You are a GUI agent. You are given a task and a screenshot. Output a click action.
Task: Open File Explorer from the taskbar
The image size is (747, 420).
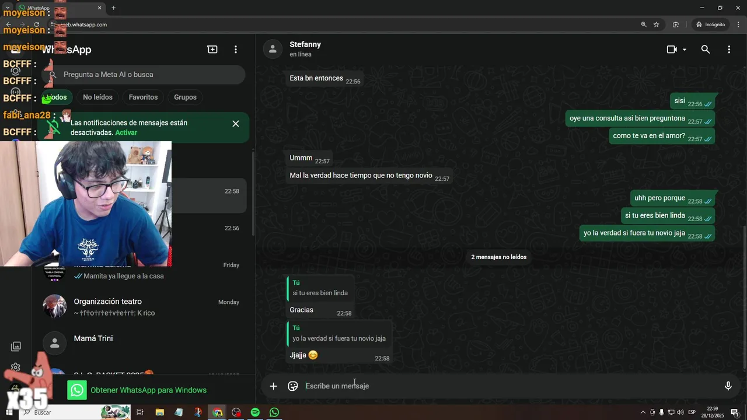(x=160, y=412)
